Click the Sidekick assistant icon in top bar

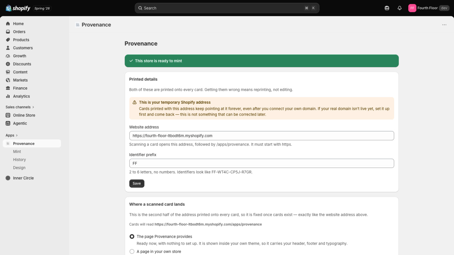(x=387, y=8)
